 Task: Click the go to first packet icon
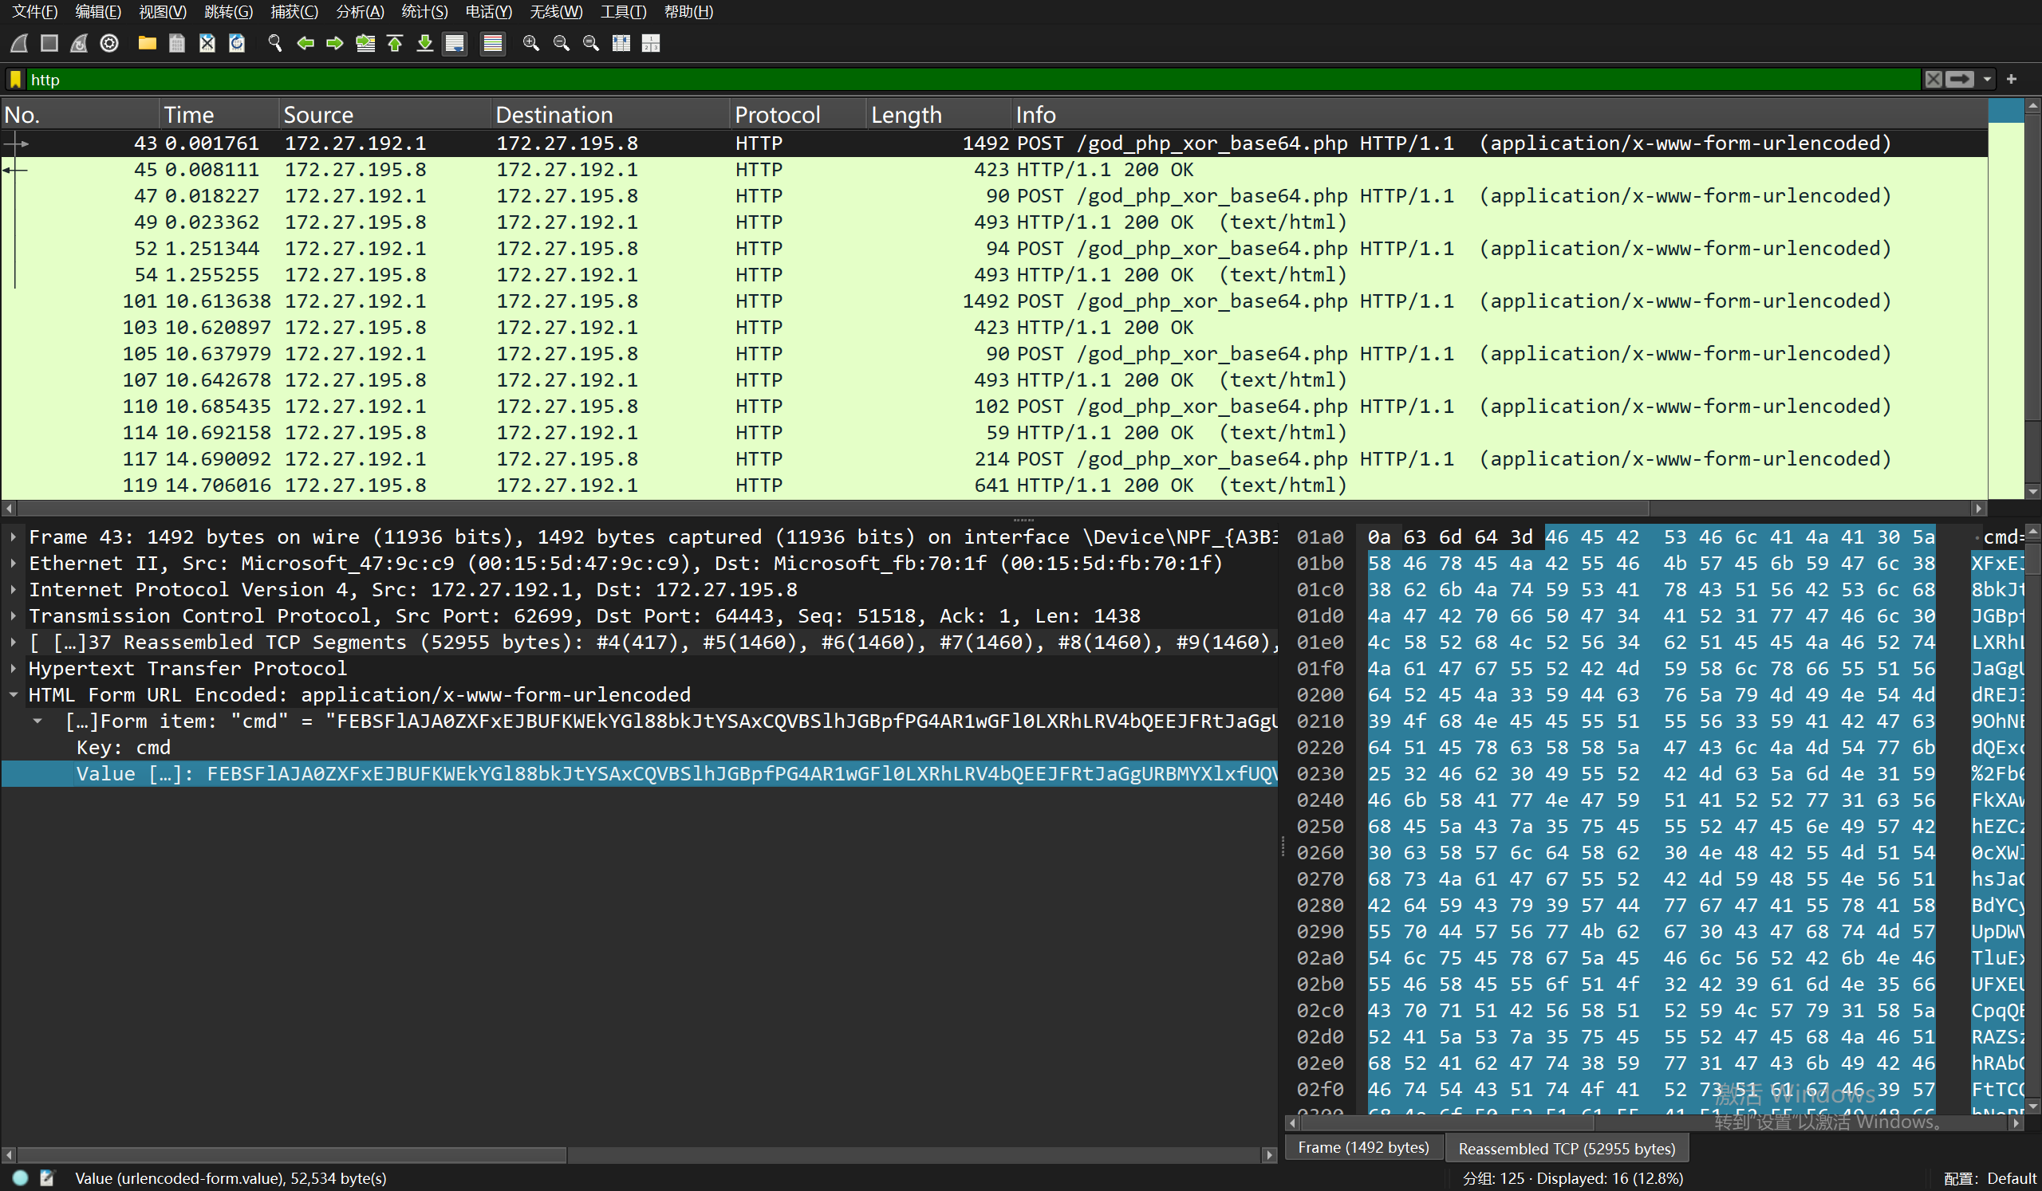[x=395, y=43]
